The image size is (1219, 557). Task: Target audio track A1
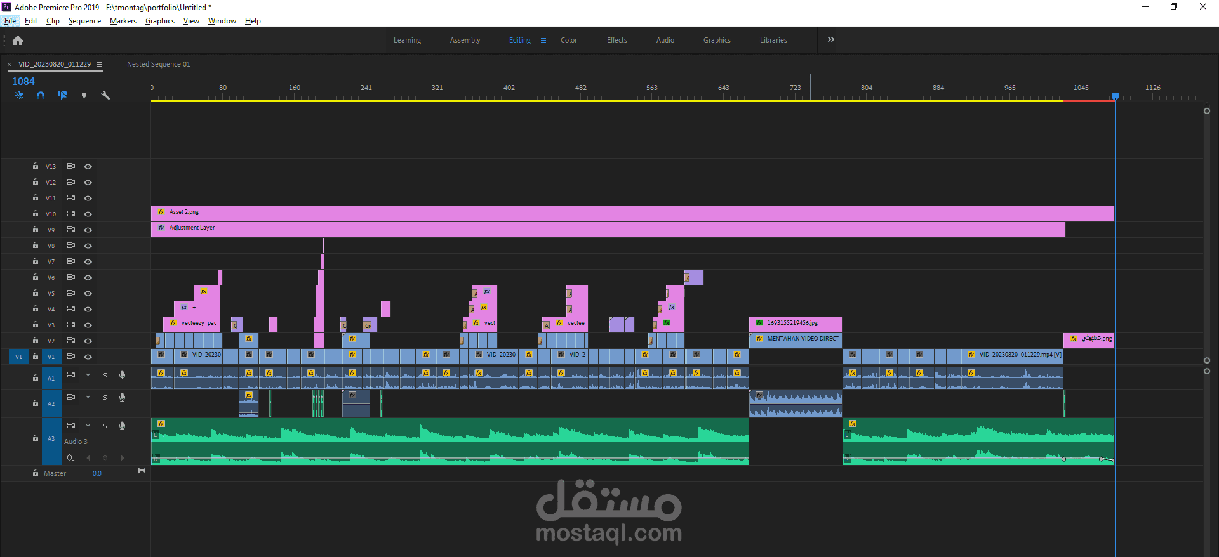51,378
